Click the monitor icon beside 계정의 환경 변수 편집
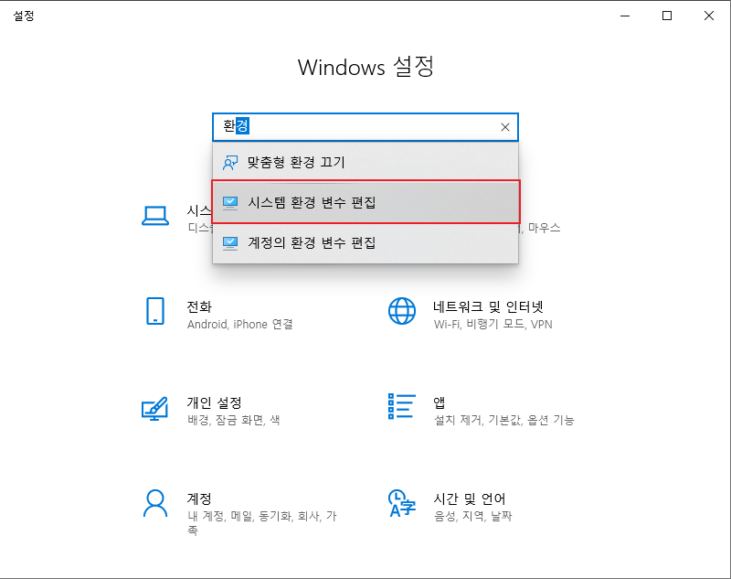731x579 pixels. click(230, 243)
